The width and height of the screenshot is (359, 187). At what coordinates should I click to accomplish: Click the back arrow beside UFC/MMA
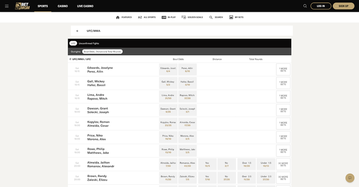click(x=77, y=31)
